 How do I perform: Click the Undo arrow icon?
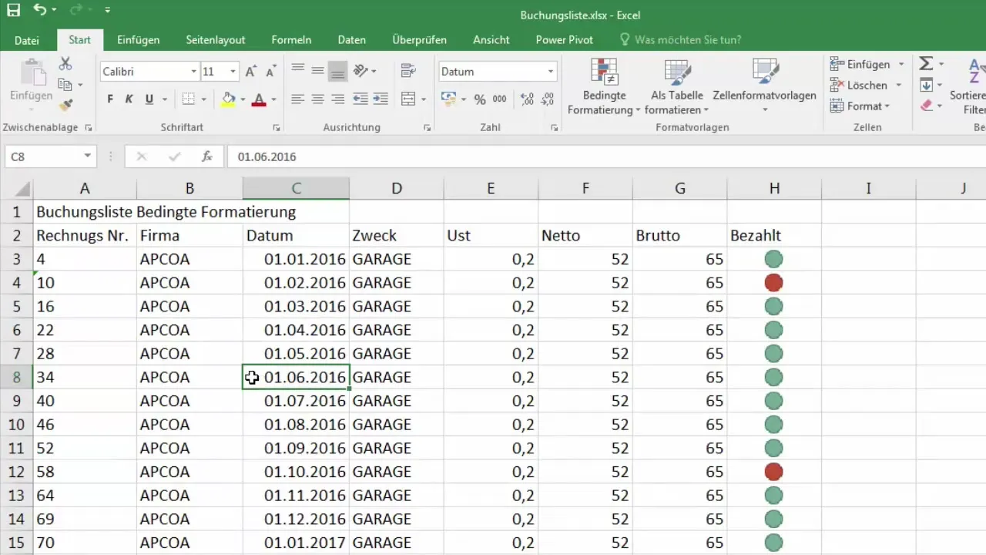pos(39,11)
